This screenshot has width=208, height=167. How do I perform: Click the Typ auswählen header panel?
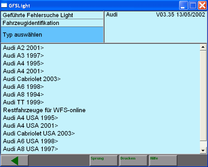(52, 35)
